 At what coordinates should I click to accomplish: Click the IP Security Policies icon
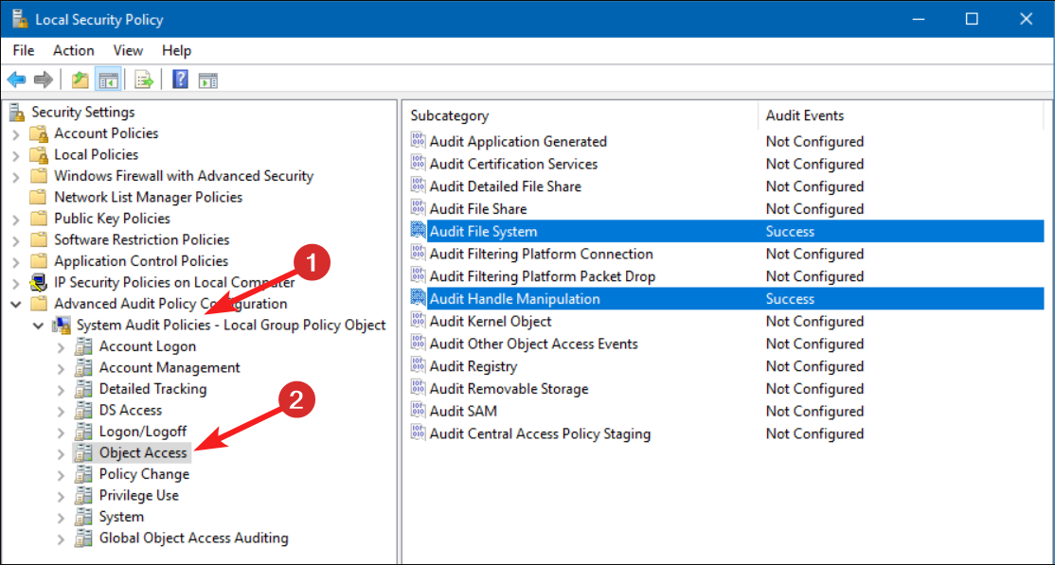pos(39,282)
